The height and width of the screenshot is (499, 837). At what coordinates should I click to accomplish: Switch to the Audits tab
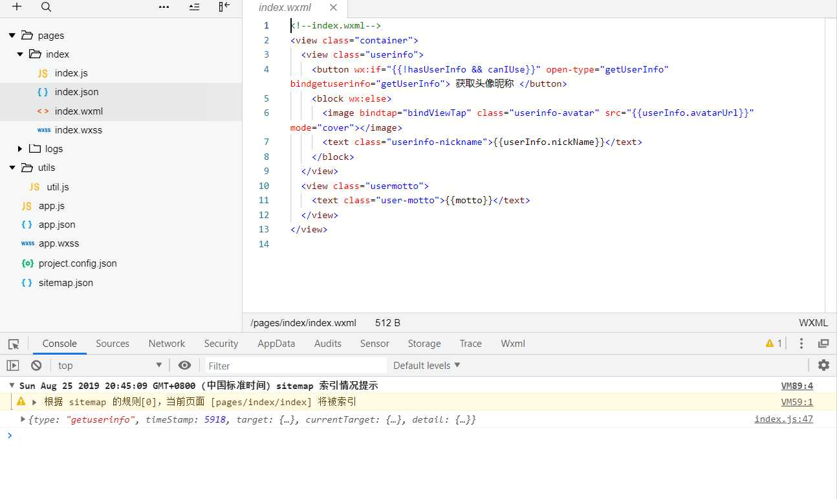click(328, 344)
